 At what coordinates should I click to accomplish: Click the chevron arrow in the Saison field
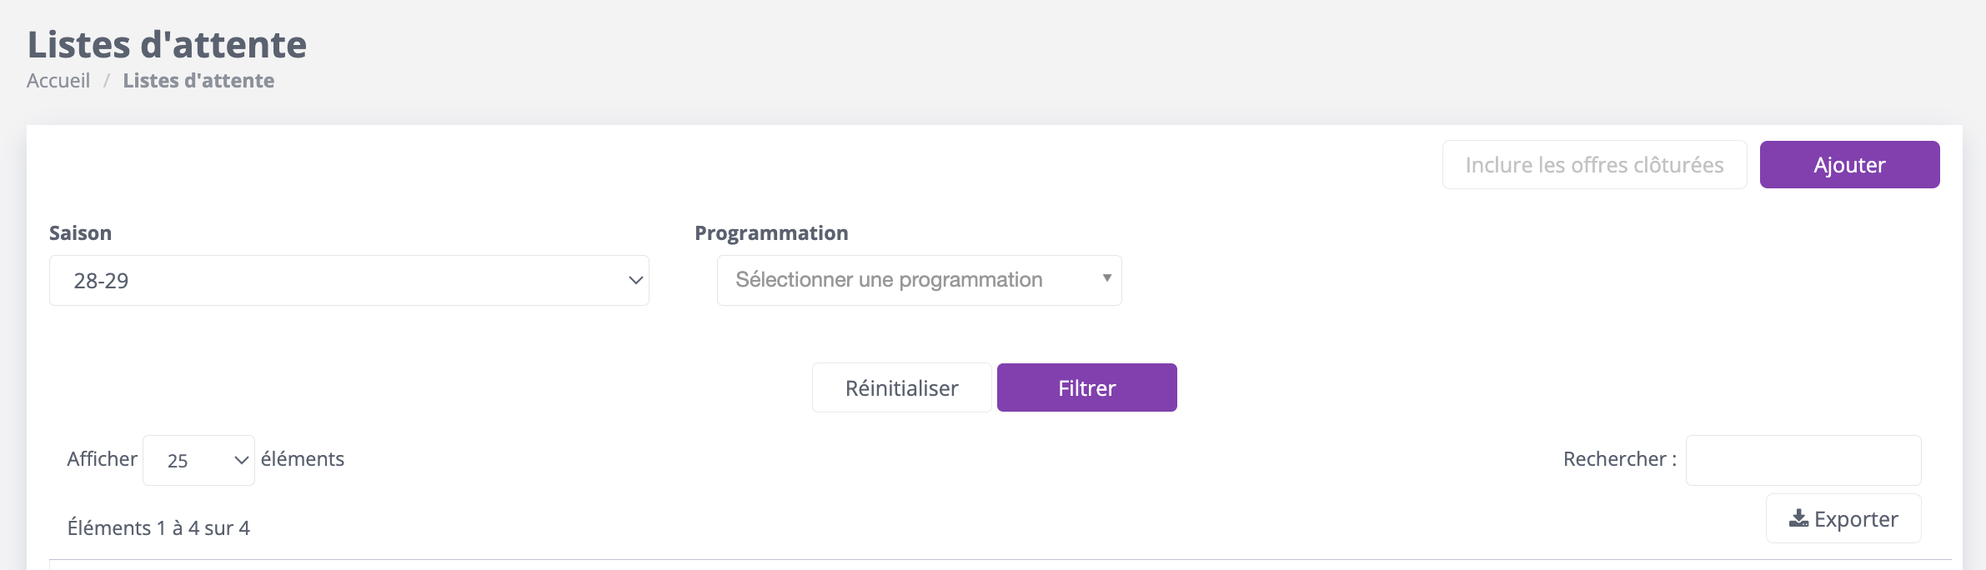[x=635, y=281]
